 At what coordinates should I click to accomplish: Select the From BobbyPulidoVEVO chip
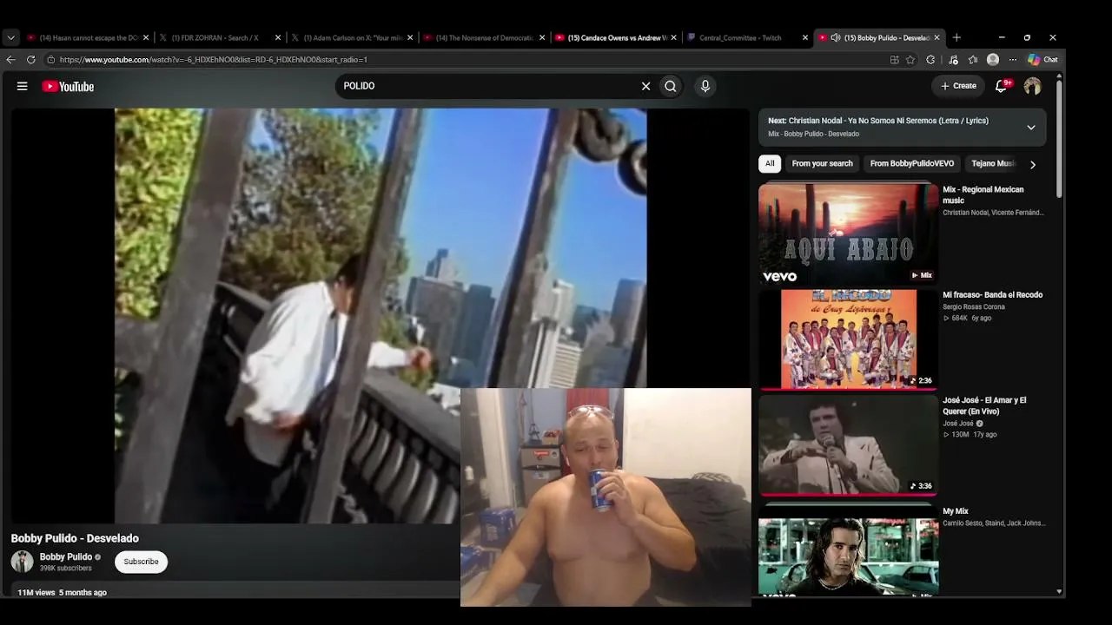tap(912, 163)
